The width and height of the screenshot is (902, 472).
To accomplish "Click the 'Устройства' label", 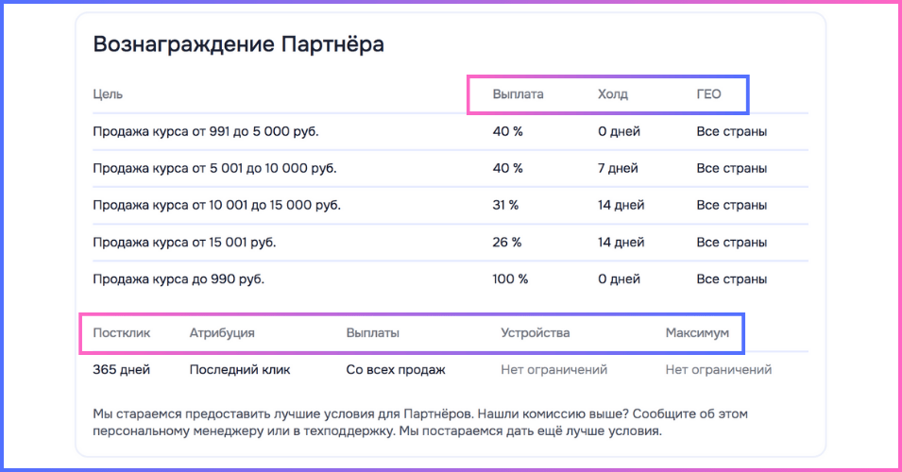I will click(x=535, y=333).
